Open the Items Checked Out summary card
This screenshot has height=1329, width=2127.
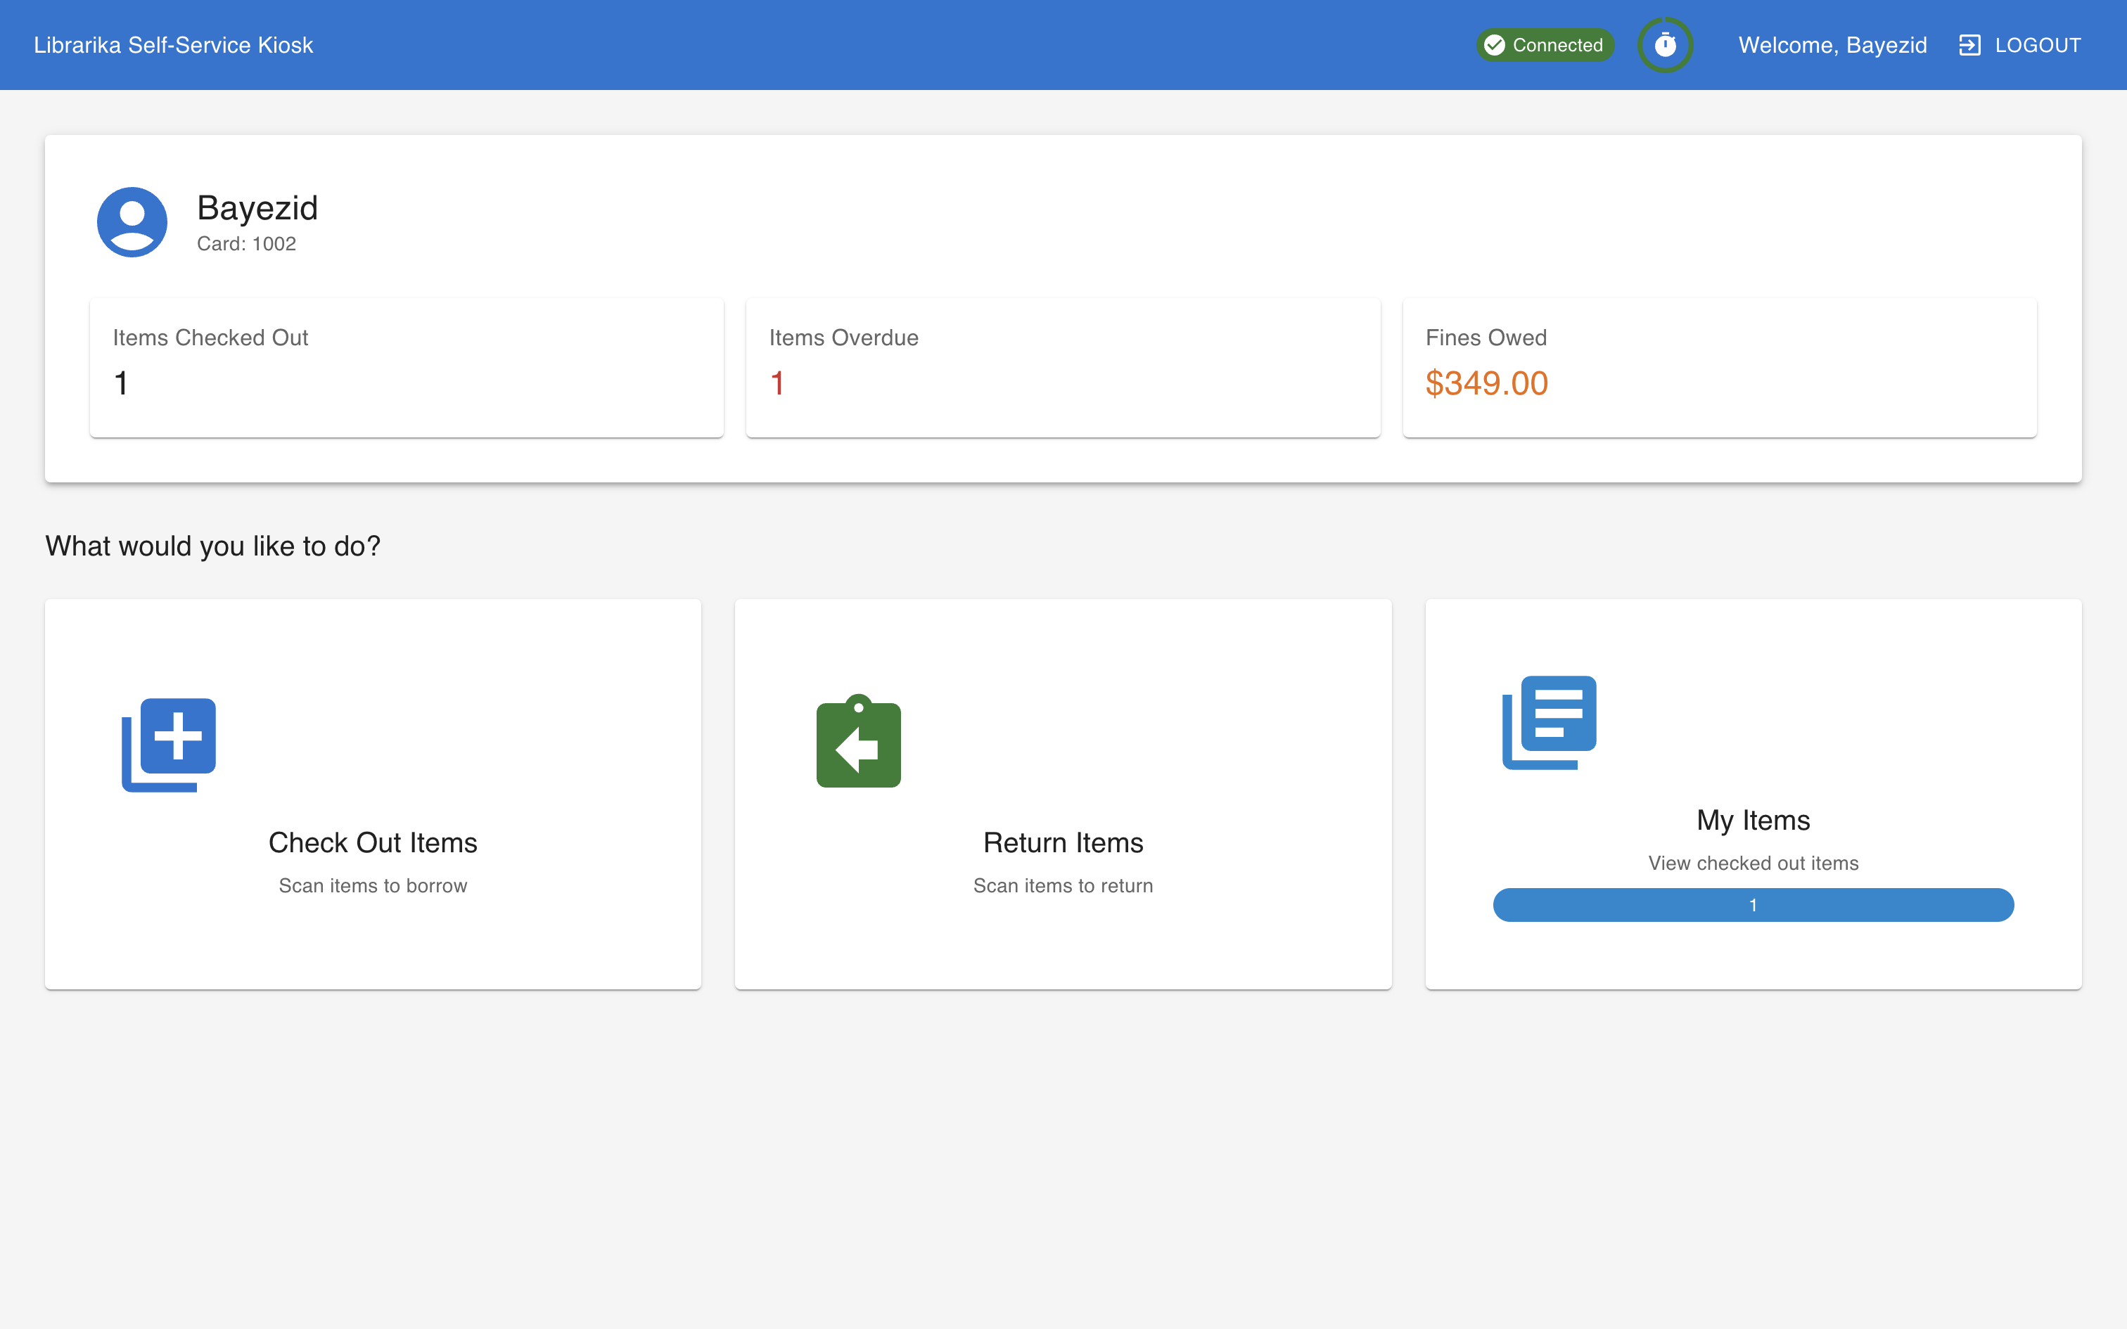click(x=406, y=366)
